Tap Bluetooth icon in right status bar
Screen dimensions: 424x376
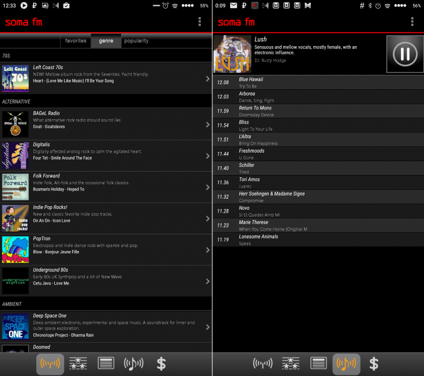[x=370, y=5]
